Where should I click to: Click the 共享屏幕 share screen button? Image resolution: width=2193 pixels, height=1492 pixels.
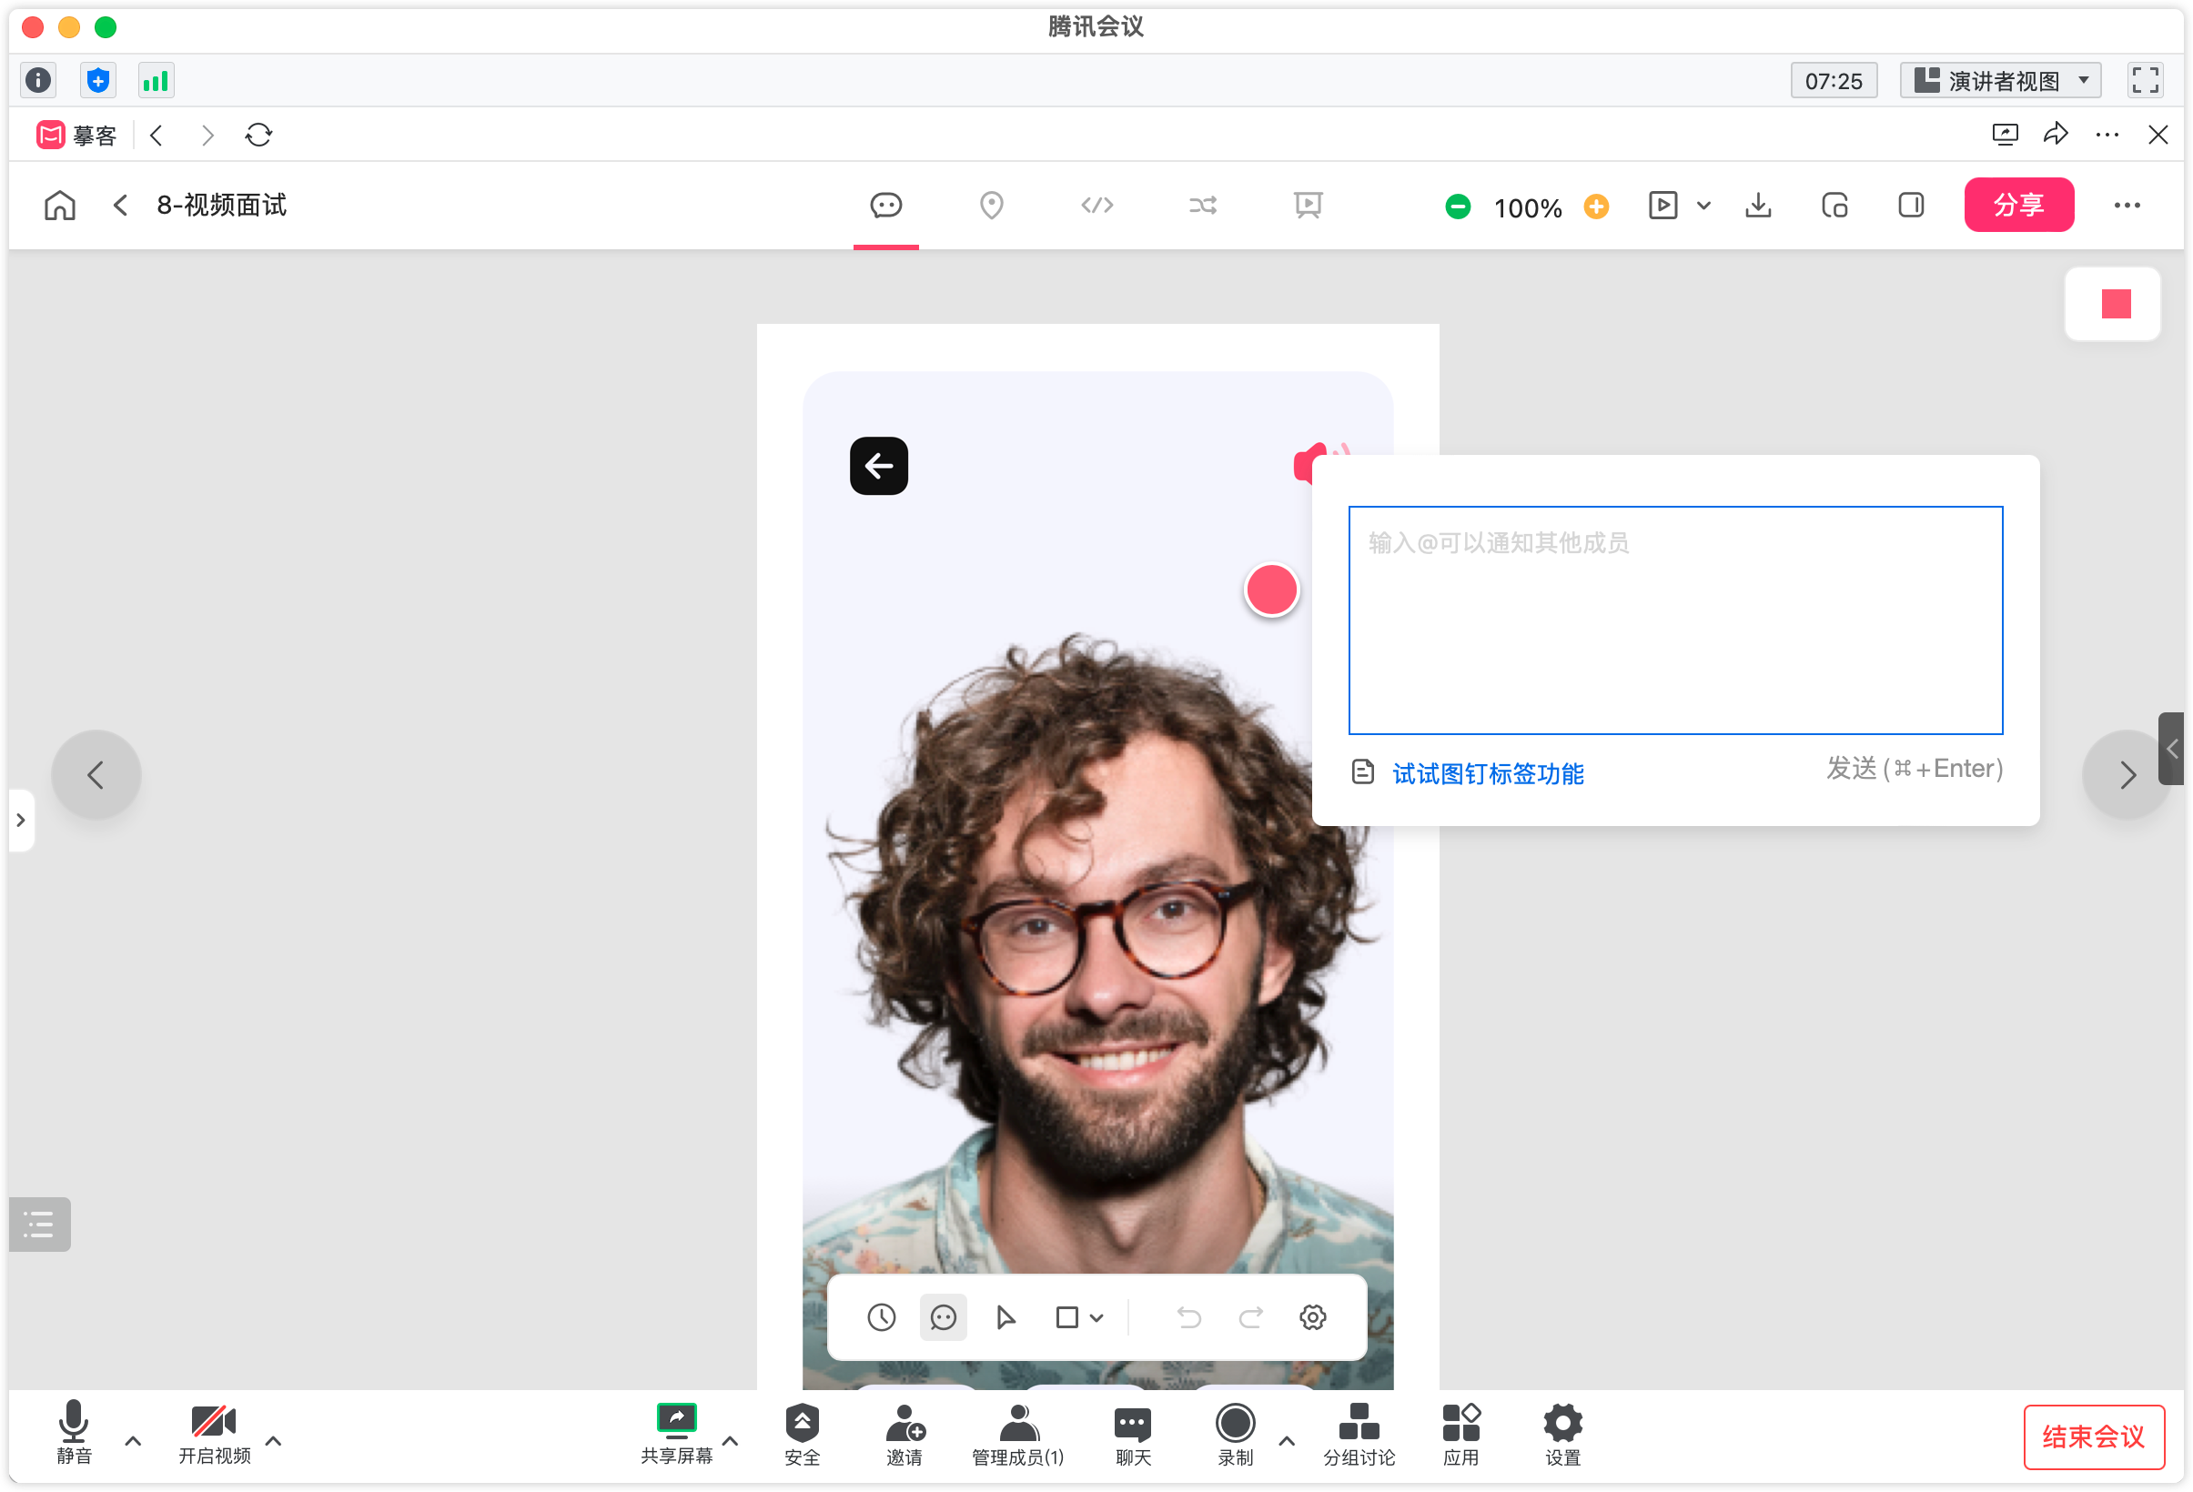tap(675, 1433)
